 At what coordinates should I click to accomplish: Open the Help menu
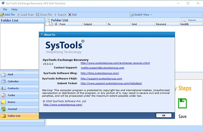14,9
